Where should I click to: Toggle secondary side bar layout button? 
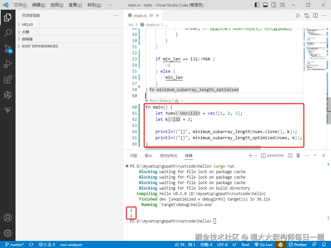[x=274, y=5]
